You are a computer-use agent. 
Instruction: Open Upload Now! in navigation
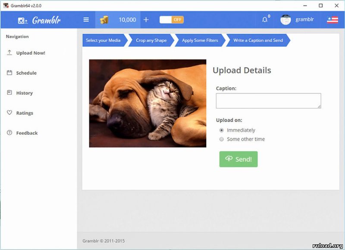pyautogui.click(x=30, y=53)
